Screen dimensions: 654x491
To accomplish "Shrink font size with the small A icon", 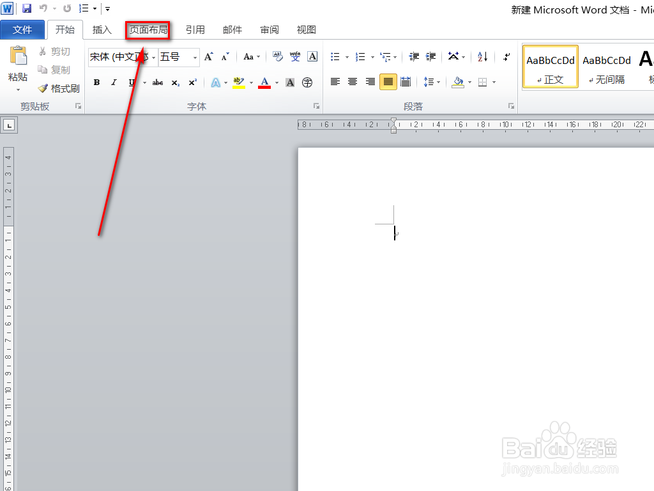I will click(x=225, y=56).
